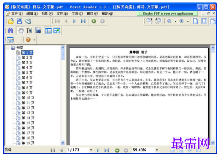This screenshot has width=217, height=156.
Task: Select bookmark 第 1 页
Action: tap(27, 53)
